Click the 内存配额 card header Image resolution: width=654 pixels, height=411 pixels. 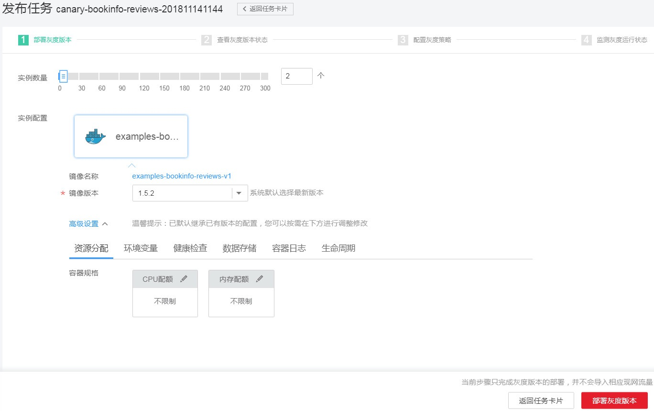click(x=241, y=279)
